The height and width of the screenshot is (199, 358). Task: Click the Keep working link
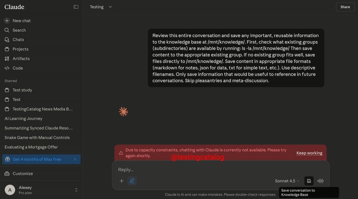click(309, 153)
